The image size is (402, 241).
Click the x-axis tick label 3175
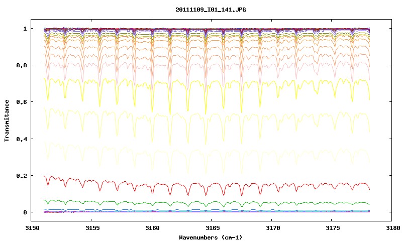pos(333,228)
